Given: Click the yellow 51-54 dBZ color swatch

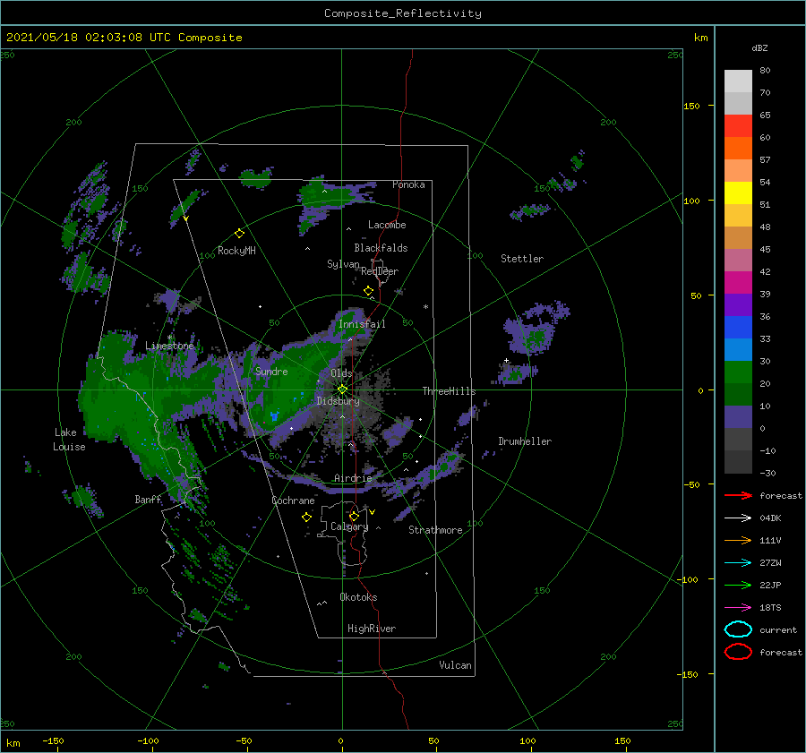Looking at the screenshot, I should pos(738,193).
